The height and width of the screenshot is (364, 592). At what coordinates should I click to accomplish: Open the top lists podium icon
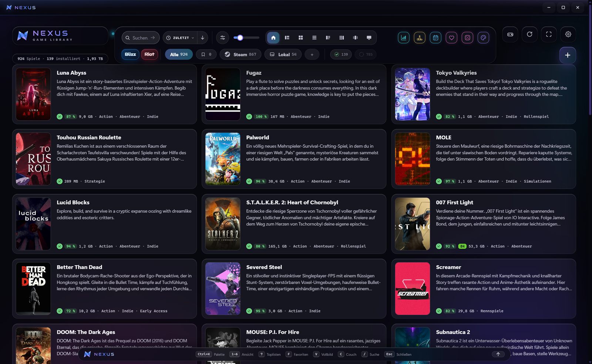coord(420,38)
